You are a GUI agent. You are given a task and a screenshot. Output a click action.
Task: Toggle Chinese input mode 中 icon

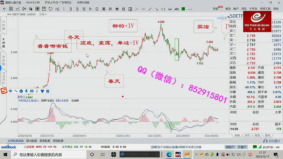[11, 91]
